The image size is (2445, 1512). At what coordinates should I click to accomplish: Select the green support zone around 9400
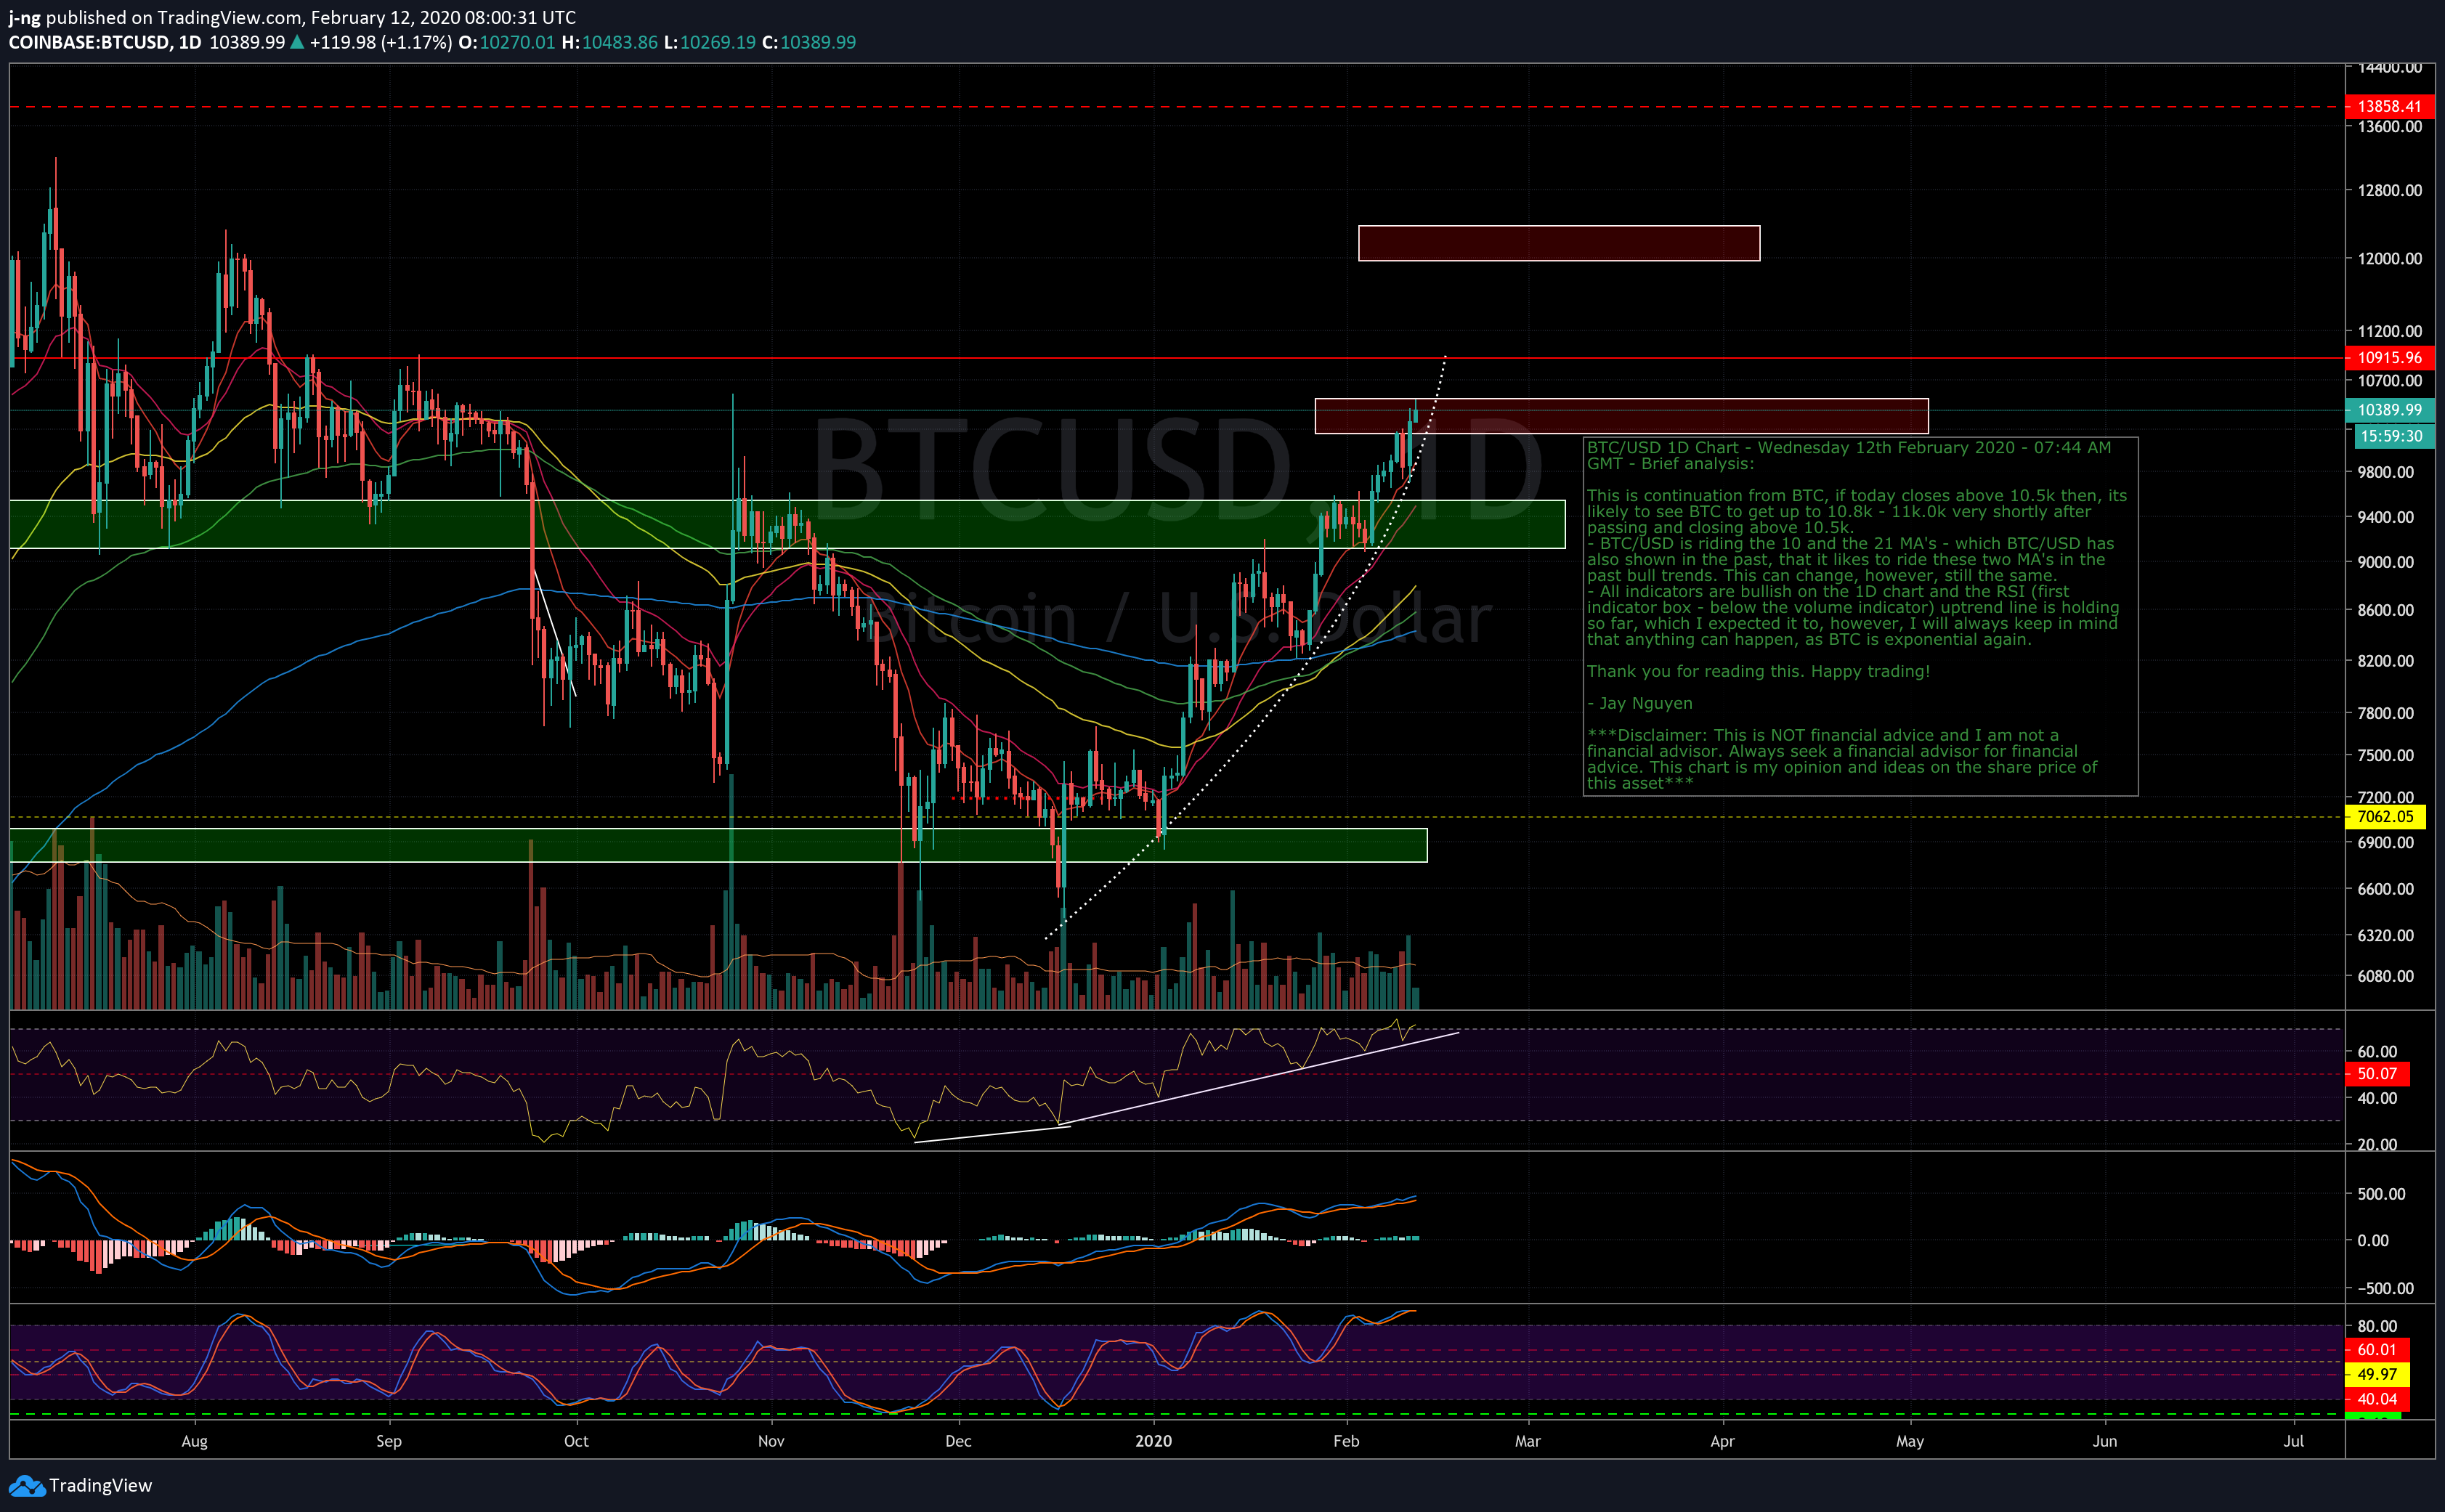(787, 524)
